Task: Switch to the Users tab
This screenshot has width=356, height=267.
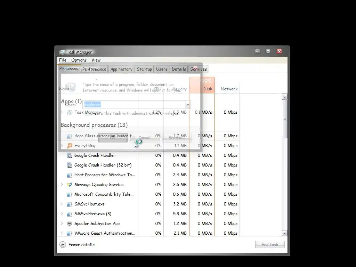Action: point(162,69)
